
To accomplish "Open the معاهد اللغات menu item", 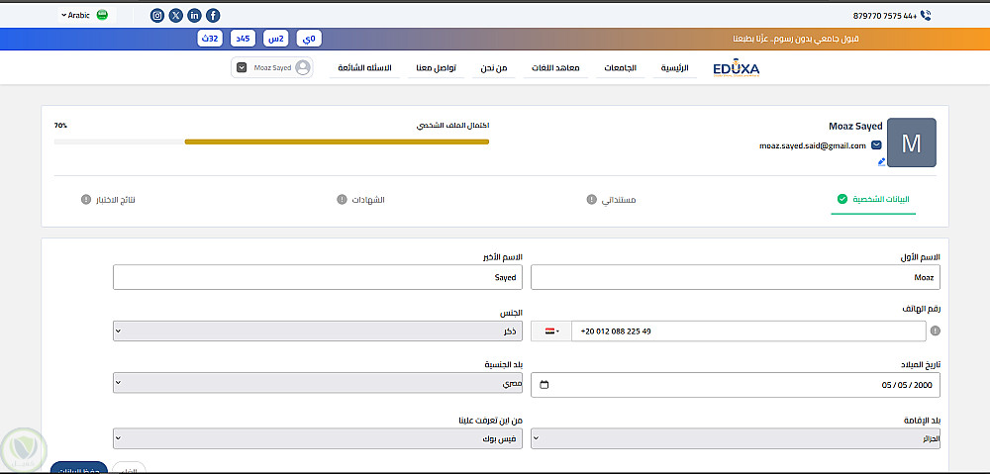I will (x=557, y=68).
